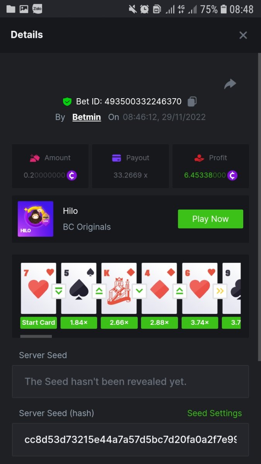261x464 pixels.
Task: Click the unrevealed Server Seed field
Action: click(x=130, y=382)
